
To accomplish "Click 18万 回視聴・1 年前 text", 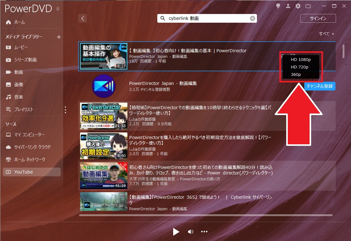I will click(x=148, y=61).
